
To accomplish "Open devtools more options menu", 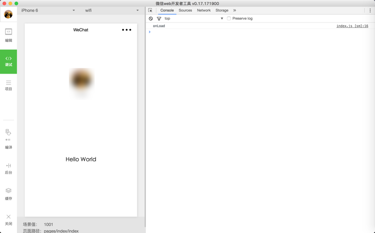I will [x=370, y=10].
